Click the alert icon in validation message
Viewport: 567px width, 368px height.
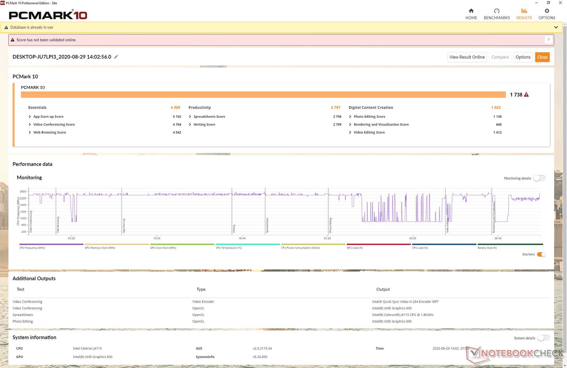[13, 40]
